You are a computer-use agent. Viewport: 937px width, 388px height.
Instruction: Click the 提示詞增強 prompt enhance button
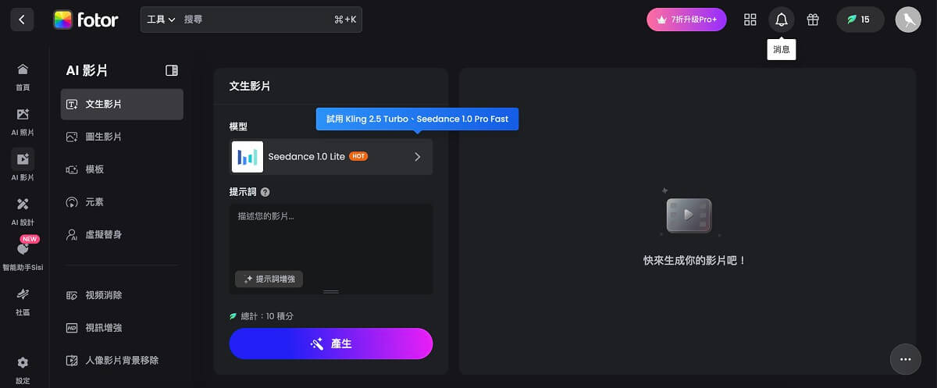coord(269,279)
